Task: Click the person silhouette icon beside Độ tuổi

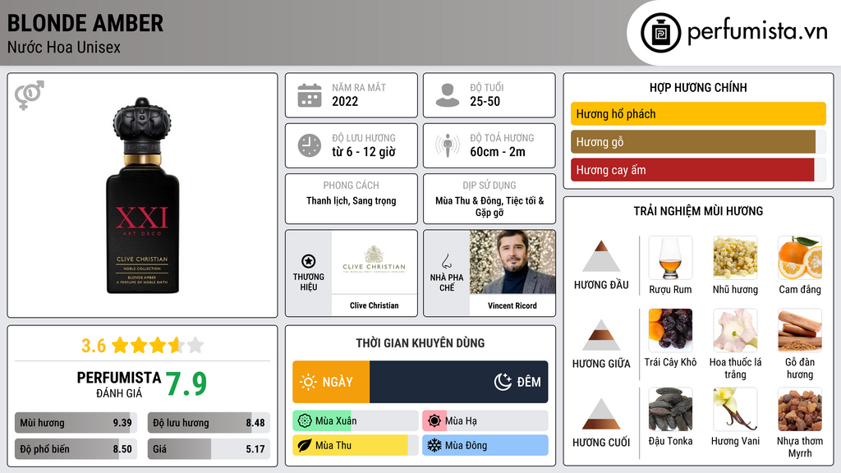Action: click(448, 95)
